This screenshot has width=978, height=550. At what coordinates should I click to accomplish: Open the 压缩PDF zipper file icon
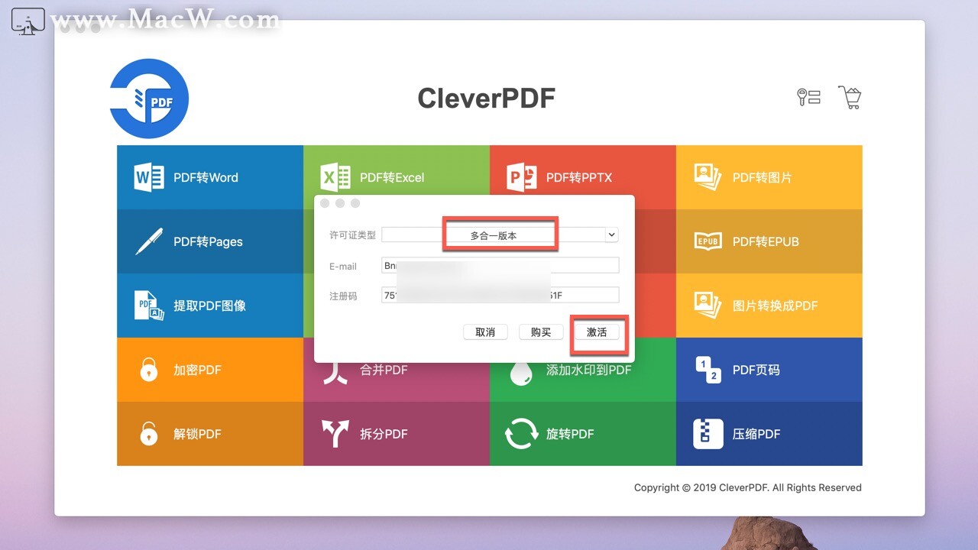pos(708,433)
